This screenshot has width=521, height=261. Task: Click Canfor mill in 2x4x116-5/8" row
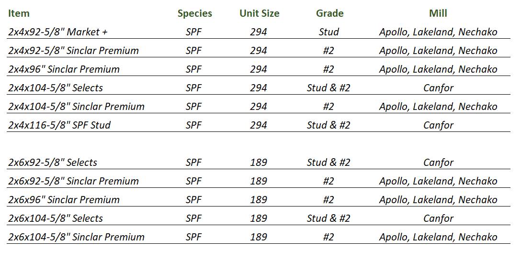[438, 125]
